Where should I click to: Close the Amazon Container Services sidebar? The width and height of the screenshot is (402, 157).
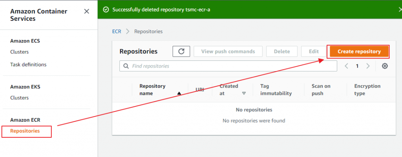click(87, 11)
